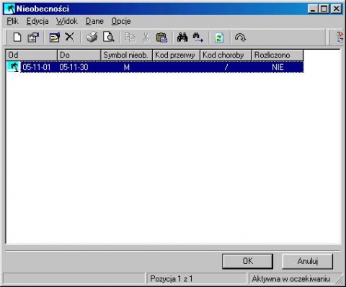The height and width of the screenshot is (287, 346).
Task: Open the Widok menu
Action: point(67,21)
